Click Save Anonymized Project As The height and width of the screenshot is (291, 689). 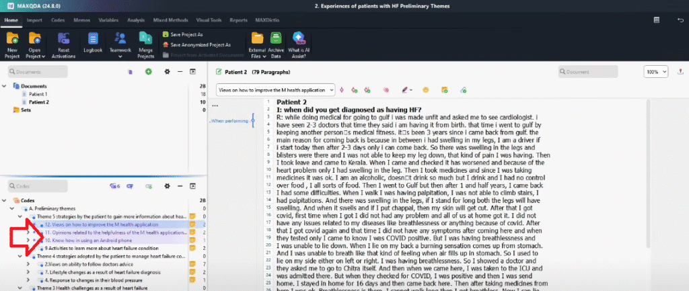tap(196, 44)
